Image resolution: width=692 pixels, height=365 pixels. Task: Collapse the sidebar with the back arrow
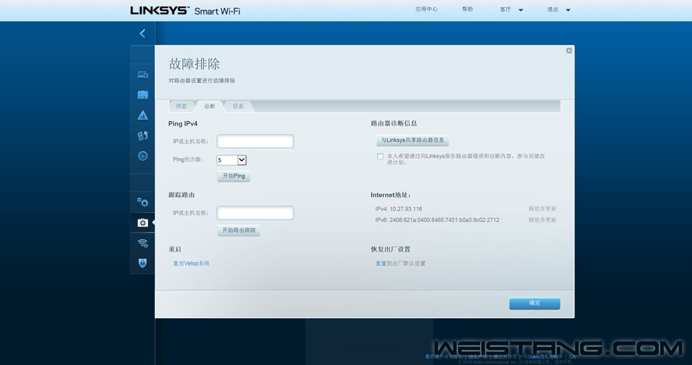coord(142,33)
